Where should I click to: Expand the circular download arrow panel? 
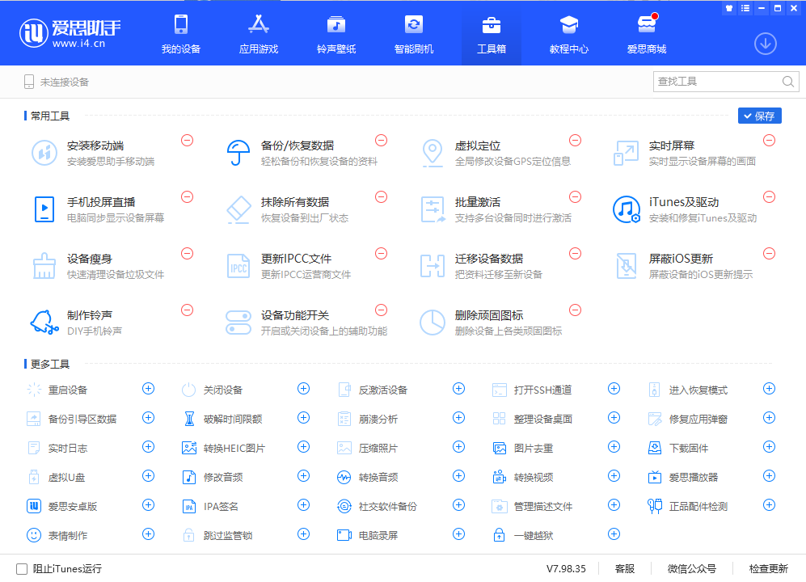[765, 44]
